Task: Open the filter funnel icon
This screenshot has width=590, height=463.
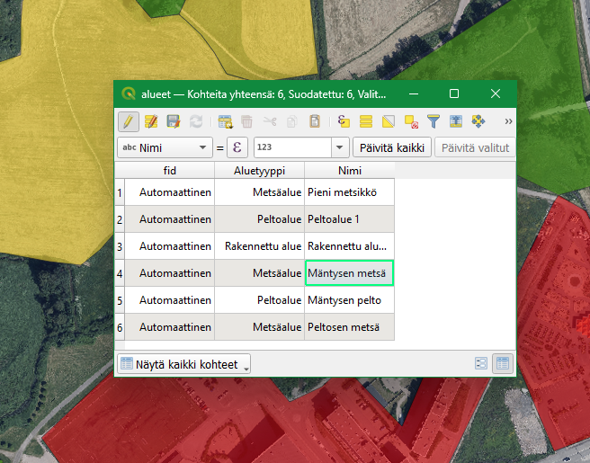Action: [434, 121]
